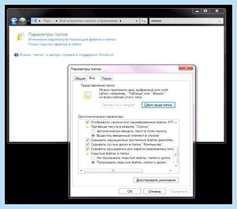Image resolution: width=237 pixels, height=209 pixels.
Task: Toggle 'Отображать сжатые или зашифрованные файлы' checkbox
Action: [87, 122]
